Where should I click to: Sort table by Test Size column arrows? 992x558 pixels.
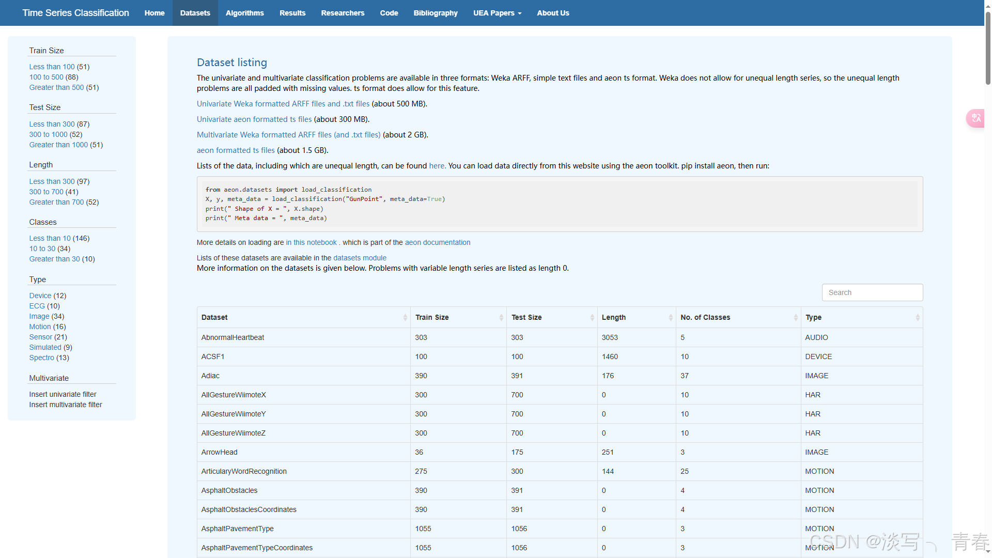point(592,317)
